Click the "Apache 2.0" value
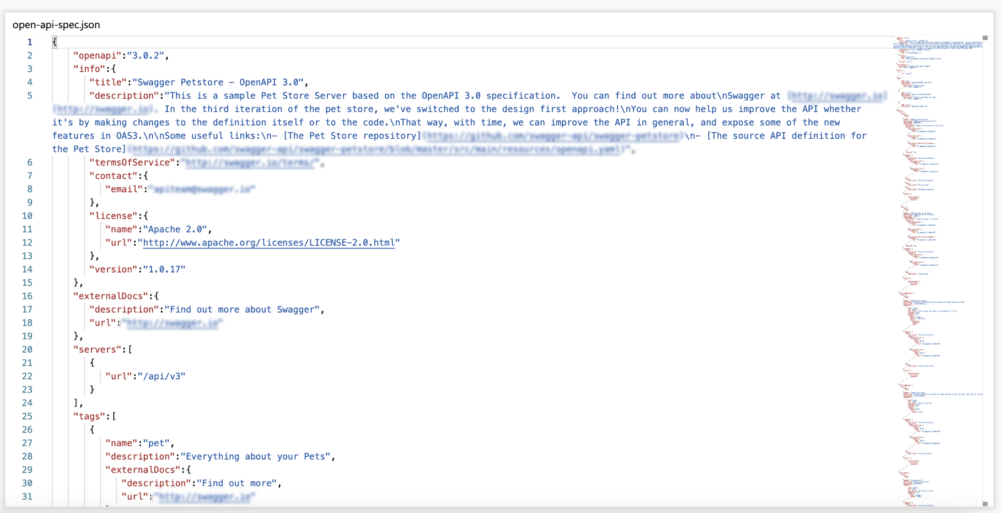Viewport: 1001px width, 513px height. tap(175, 230)
